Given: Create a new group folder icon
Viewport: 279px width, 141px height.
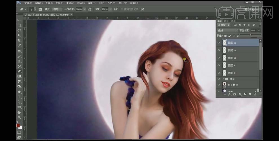Looking at the screenshot, I should (x=245, y=94).
